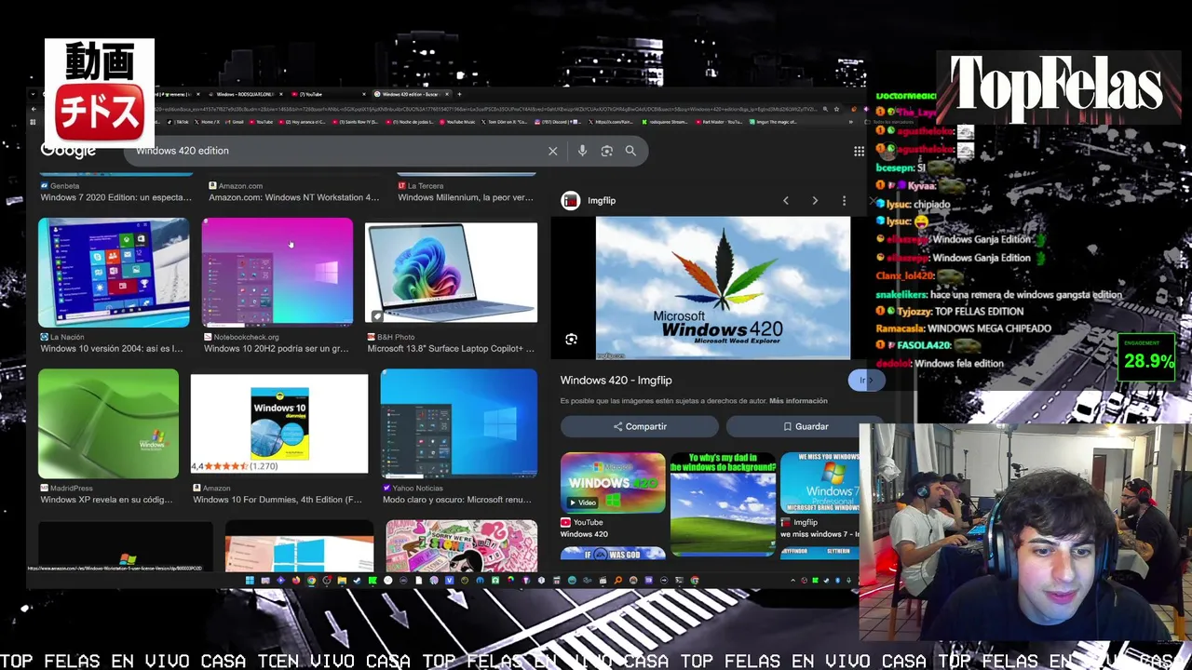Image resolution: width=1192 pixels, height=670 pixels.
Task: Click snakelikers chat message about remera
Action: point(998,295)
